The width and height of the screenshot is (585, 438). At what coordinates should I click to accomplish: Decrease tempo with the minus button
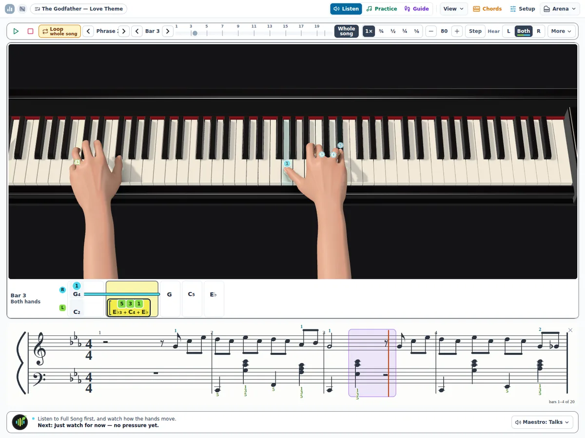(431, 31)
